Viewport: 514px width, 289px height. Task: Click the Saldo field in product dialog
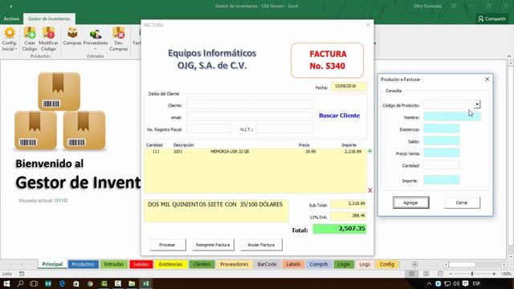441,141
